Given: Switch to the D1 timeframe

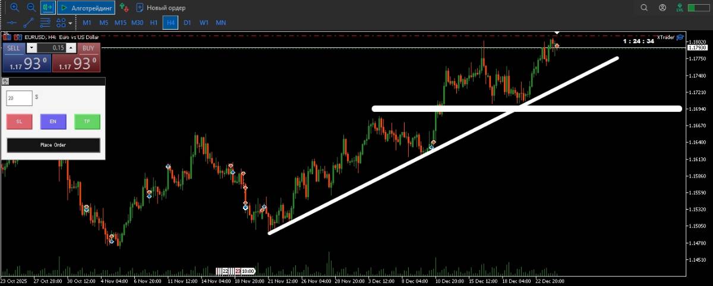Looking at the screenshot, I should (187, 23).
